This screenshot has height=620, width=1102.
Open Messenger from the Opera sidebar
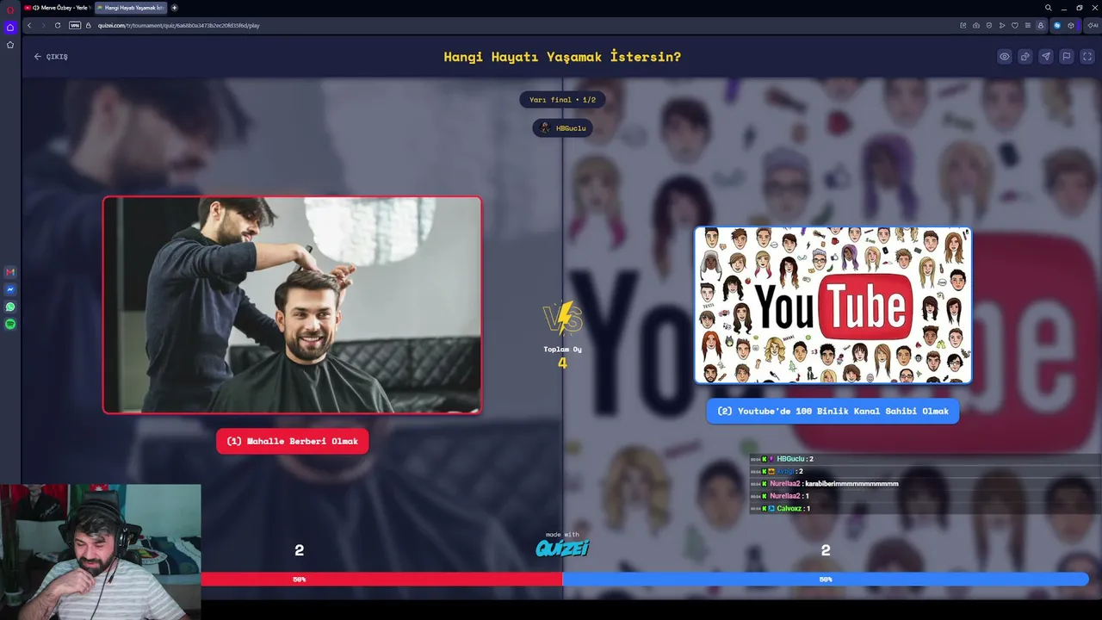click(x=10, y=289)
